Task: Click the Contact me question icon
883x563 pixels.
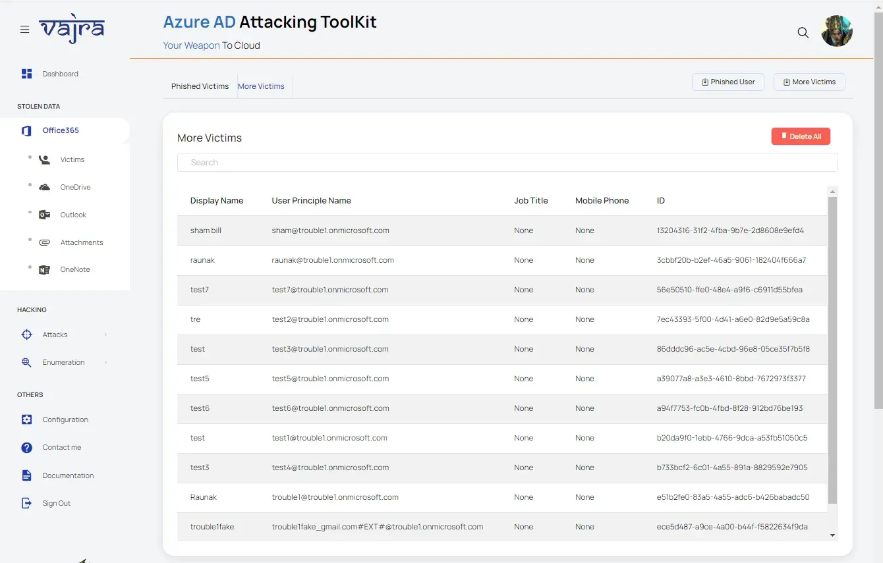Action: [26, 448]
